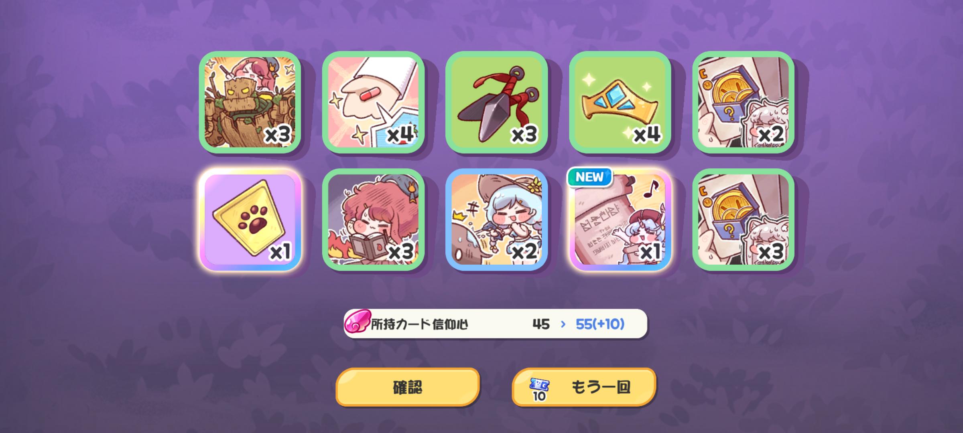This screenshot has height=433, width=963.
Task: Select the red-haired girl reading book card
Action: click(373, 220)
